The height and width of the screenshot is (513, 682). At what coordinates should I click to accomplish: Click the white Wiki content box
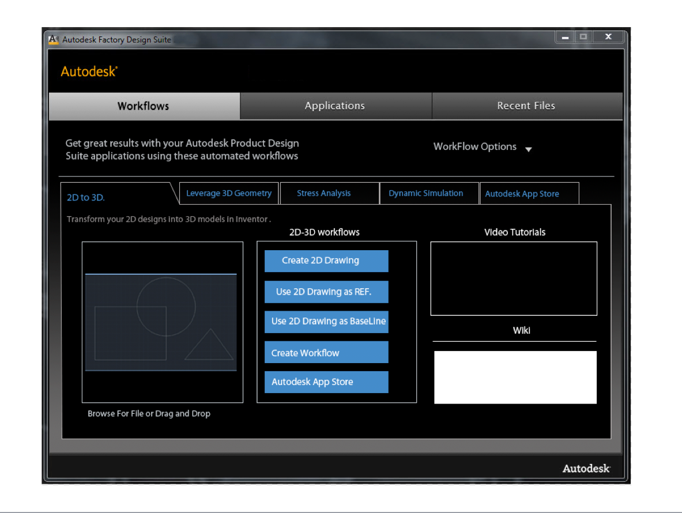(x=515, y=378)
